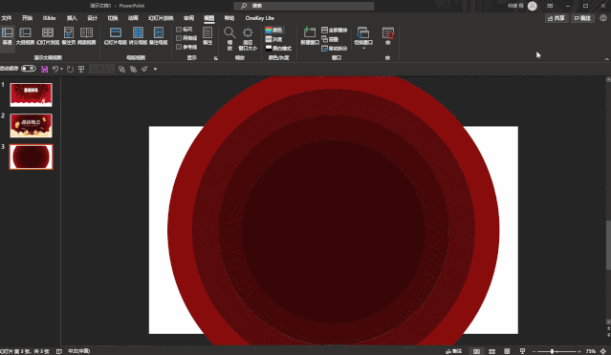Viewport: 611px width, 355px height.
Task: Open the Macros (宏) button
Action: [387, 35]
